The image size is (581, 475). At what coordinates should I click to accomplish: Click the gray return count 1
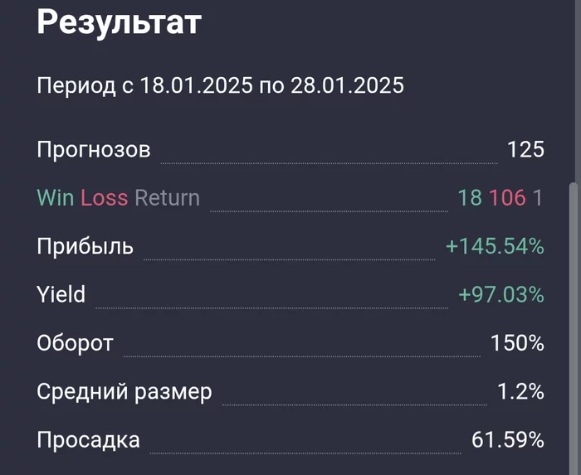click(x=538, y=197)
